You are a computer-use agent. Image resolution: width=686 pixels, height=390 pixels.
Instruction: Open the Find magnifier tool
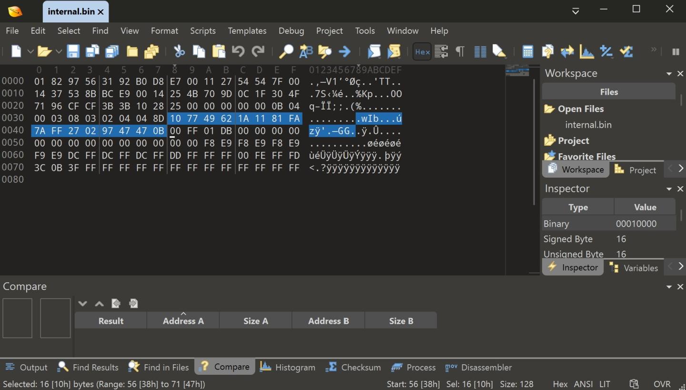tap(286, 51)
